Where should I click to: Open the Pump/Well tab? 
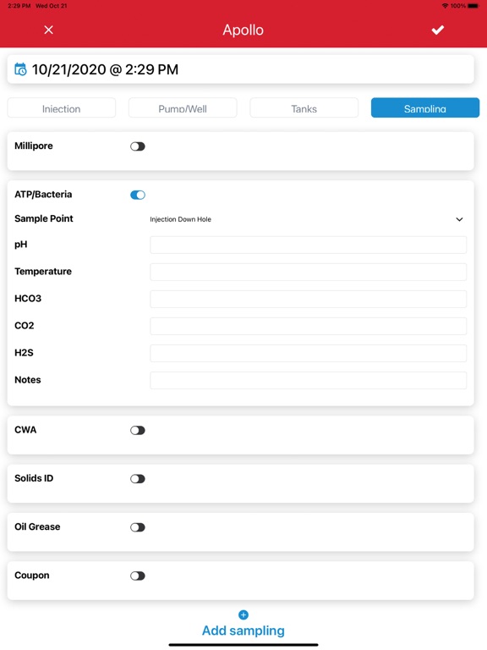(183, 108)
